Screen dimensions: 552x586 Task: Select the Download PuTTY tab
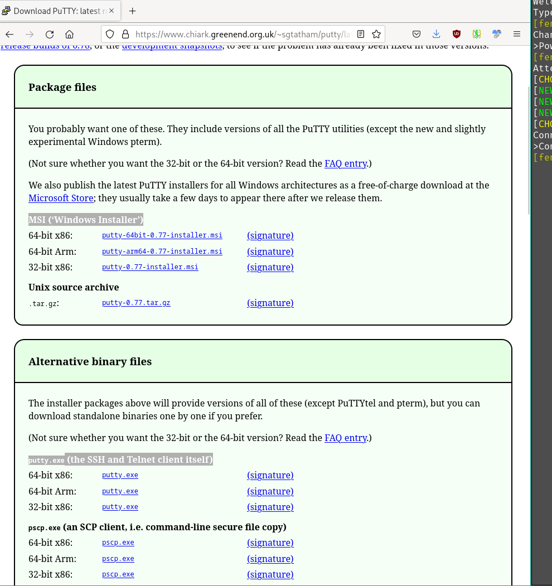coord(60,11)
